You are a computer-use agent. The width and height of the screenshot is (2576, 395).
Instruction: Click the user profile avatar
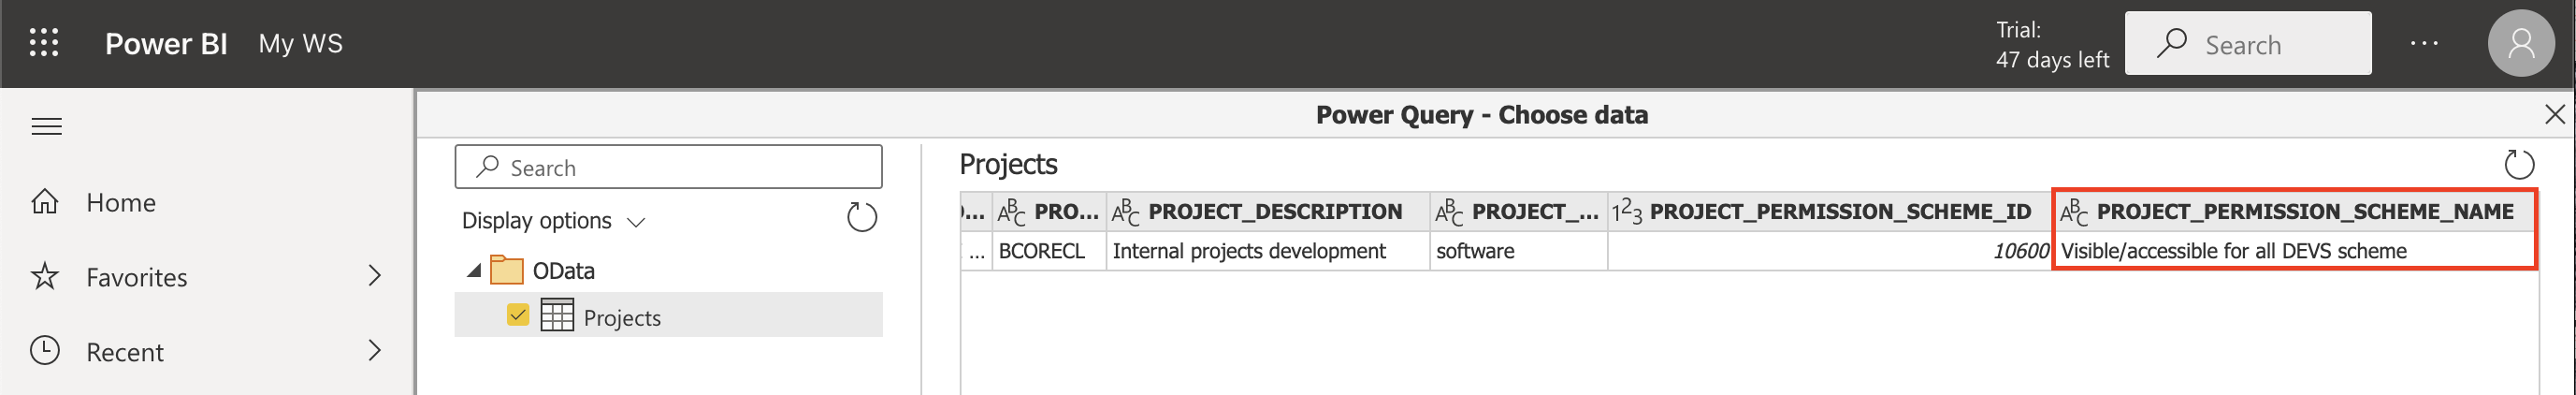(2520, 43)
